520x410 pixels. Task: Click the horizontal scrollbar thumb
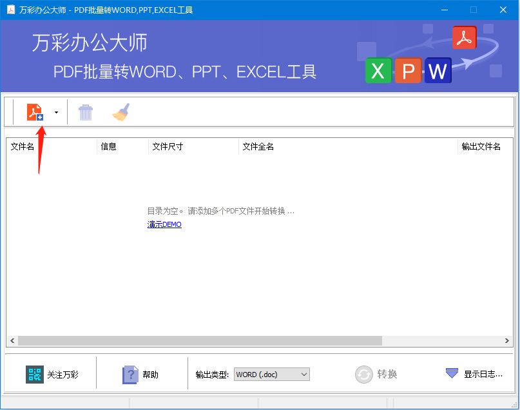click(x=200, y=340)
